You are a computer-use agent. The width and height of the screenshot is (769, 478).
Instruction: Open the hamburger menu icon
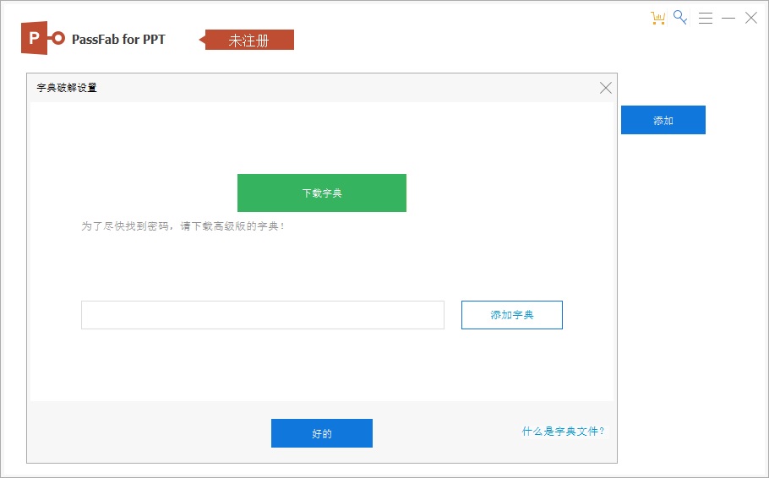[706, 18]
